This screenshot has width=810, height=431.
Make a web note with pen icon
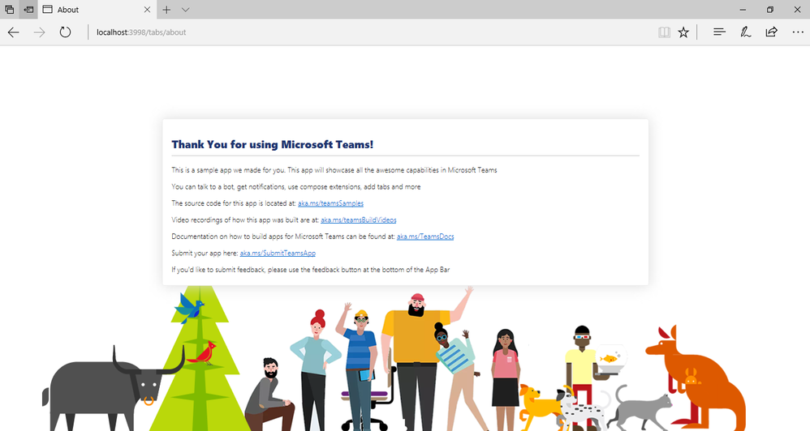[745, 32]
